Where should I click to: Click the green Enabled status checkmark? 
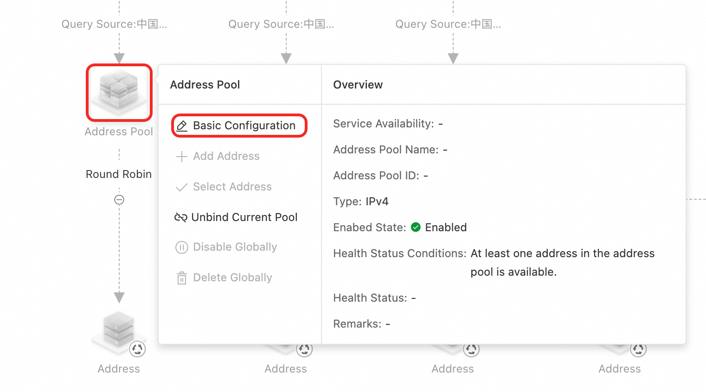click(x=416, y=227)
